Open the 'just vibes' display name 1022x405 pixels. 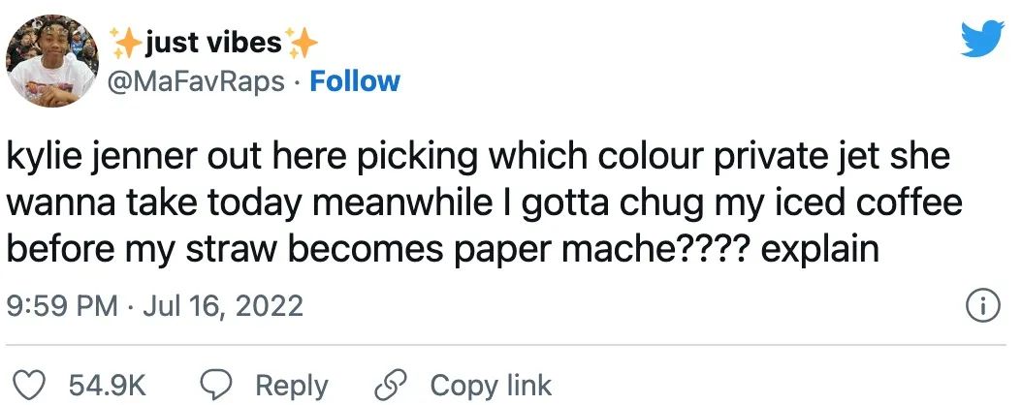point(213,43)
